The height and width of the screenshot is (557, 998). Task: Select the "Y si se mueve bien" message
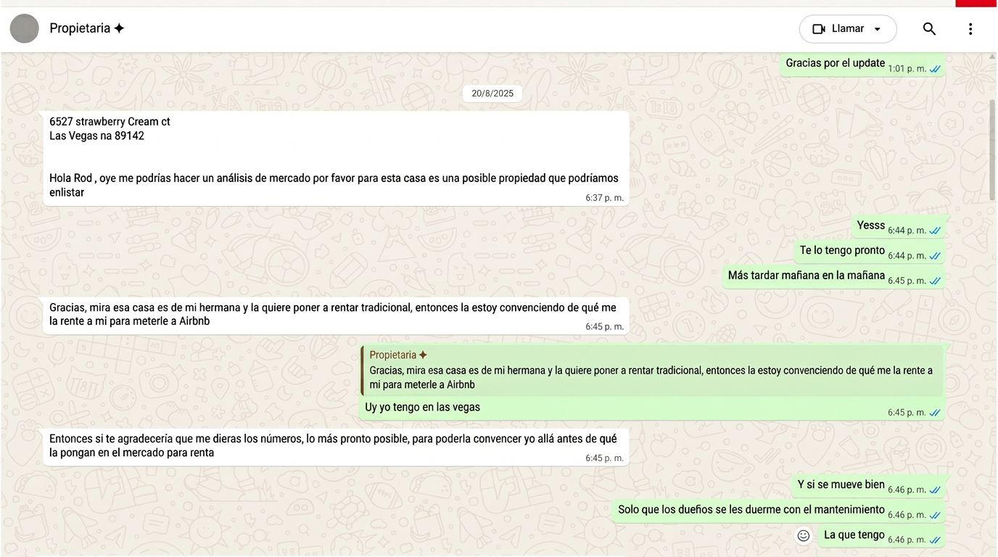pos(840,484)
